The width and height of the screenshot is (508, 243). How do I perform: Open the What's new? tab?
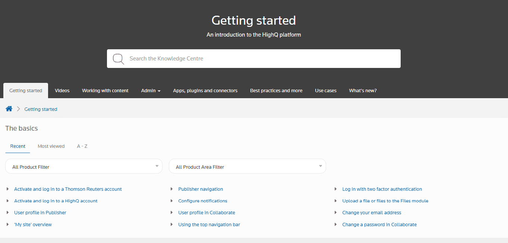click(363, 90)
